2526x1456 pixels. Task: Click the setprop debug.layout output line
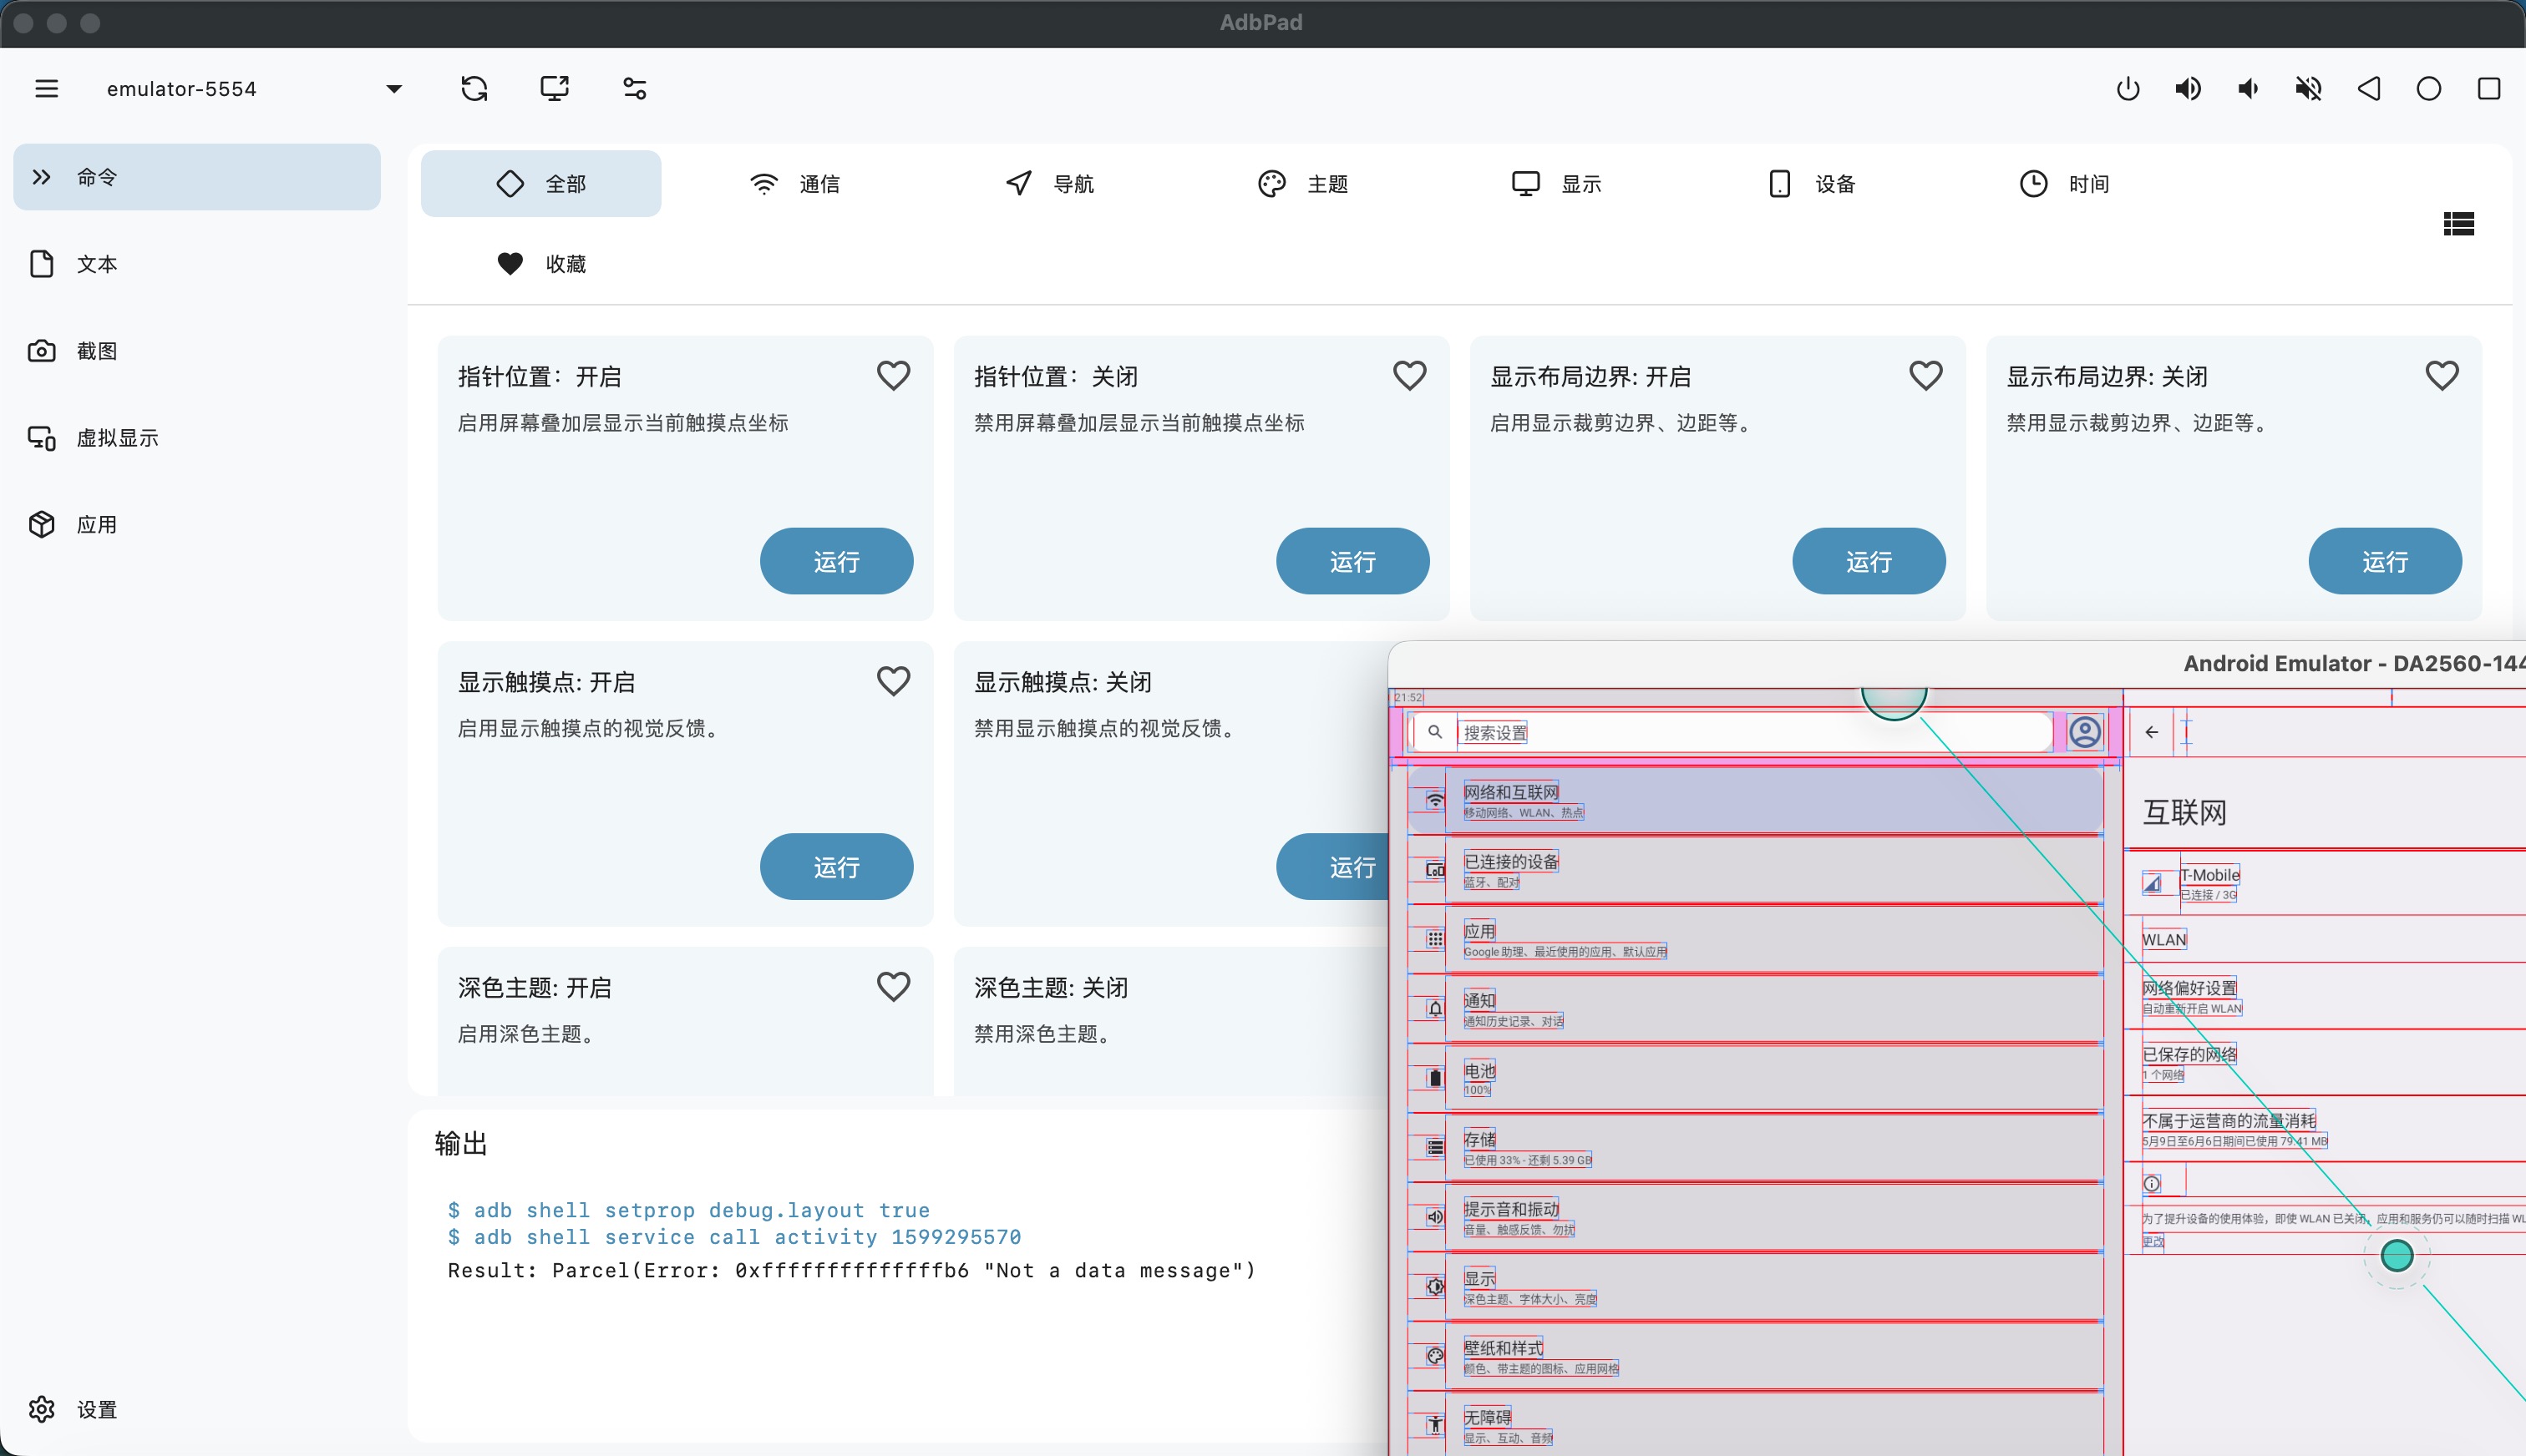point(688,1210)
